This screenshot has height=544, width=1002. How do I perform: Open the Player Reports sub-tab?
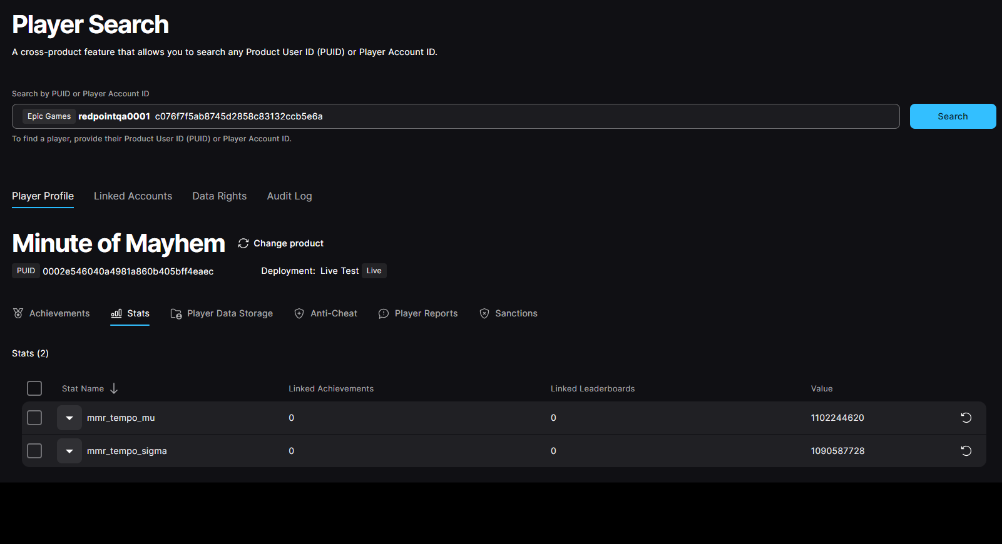tap(418, 313)
